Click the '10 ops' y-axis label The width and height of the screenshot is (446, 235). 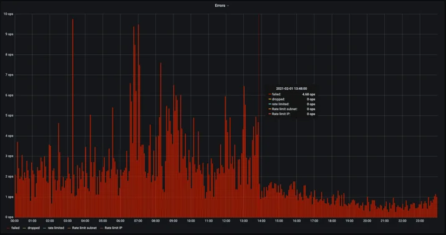tap(8, 14)
